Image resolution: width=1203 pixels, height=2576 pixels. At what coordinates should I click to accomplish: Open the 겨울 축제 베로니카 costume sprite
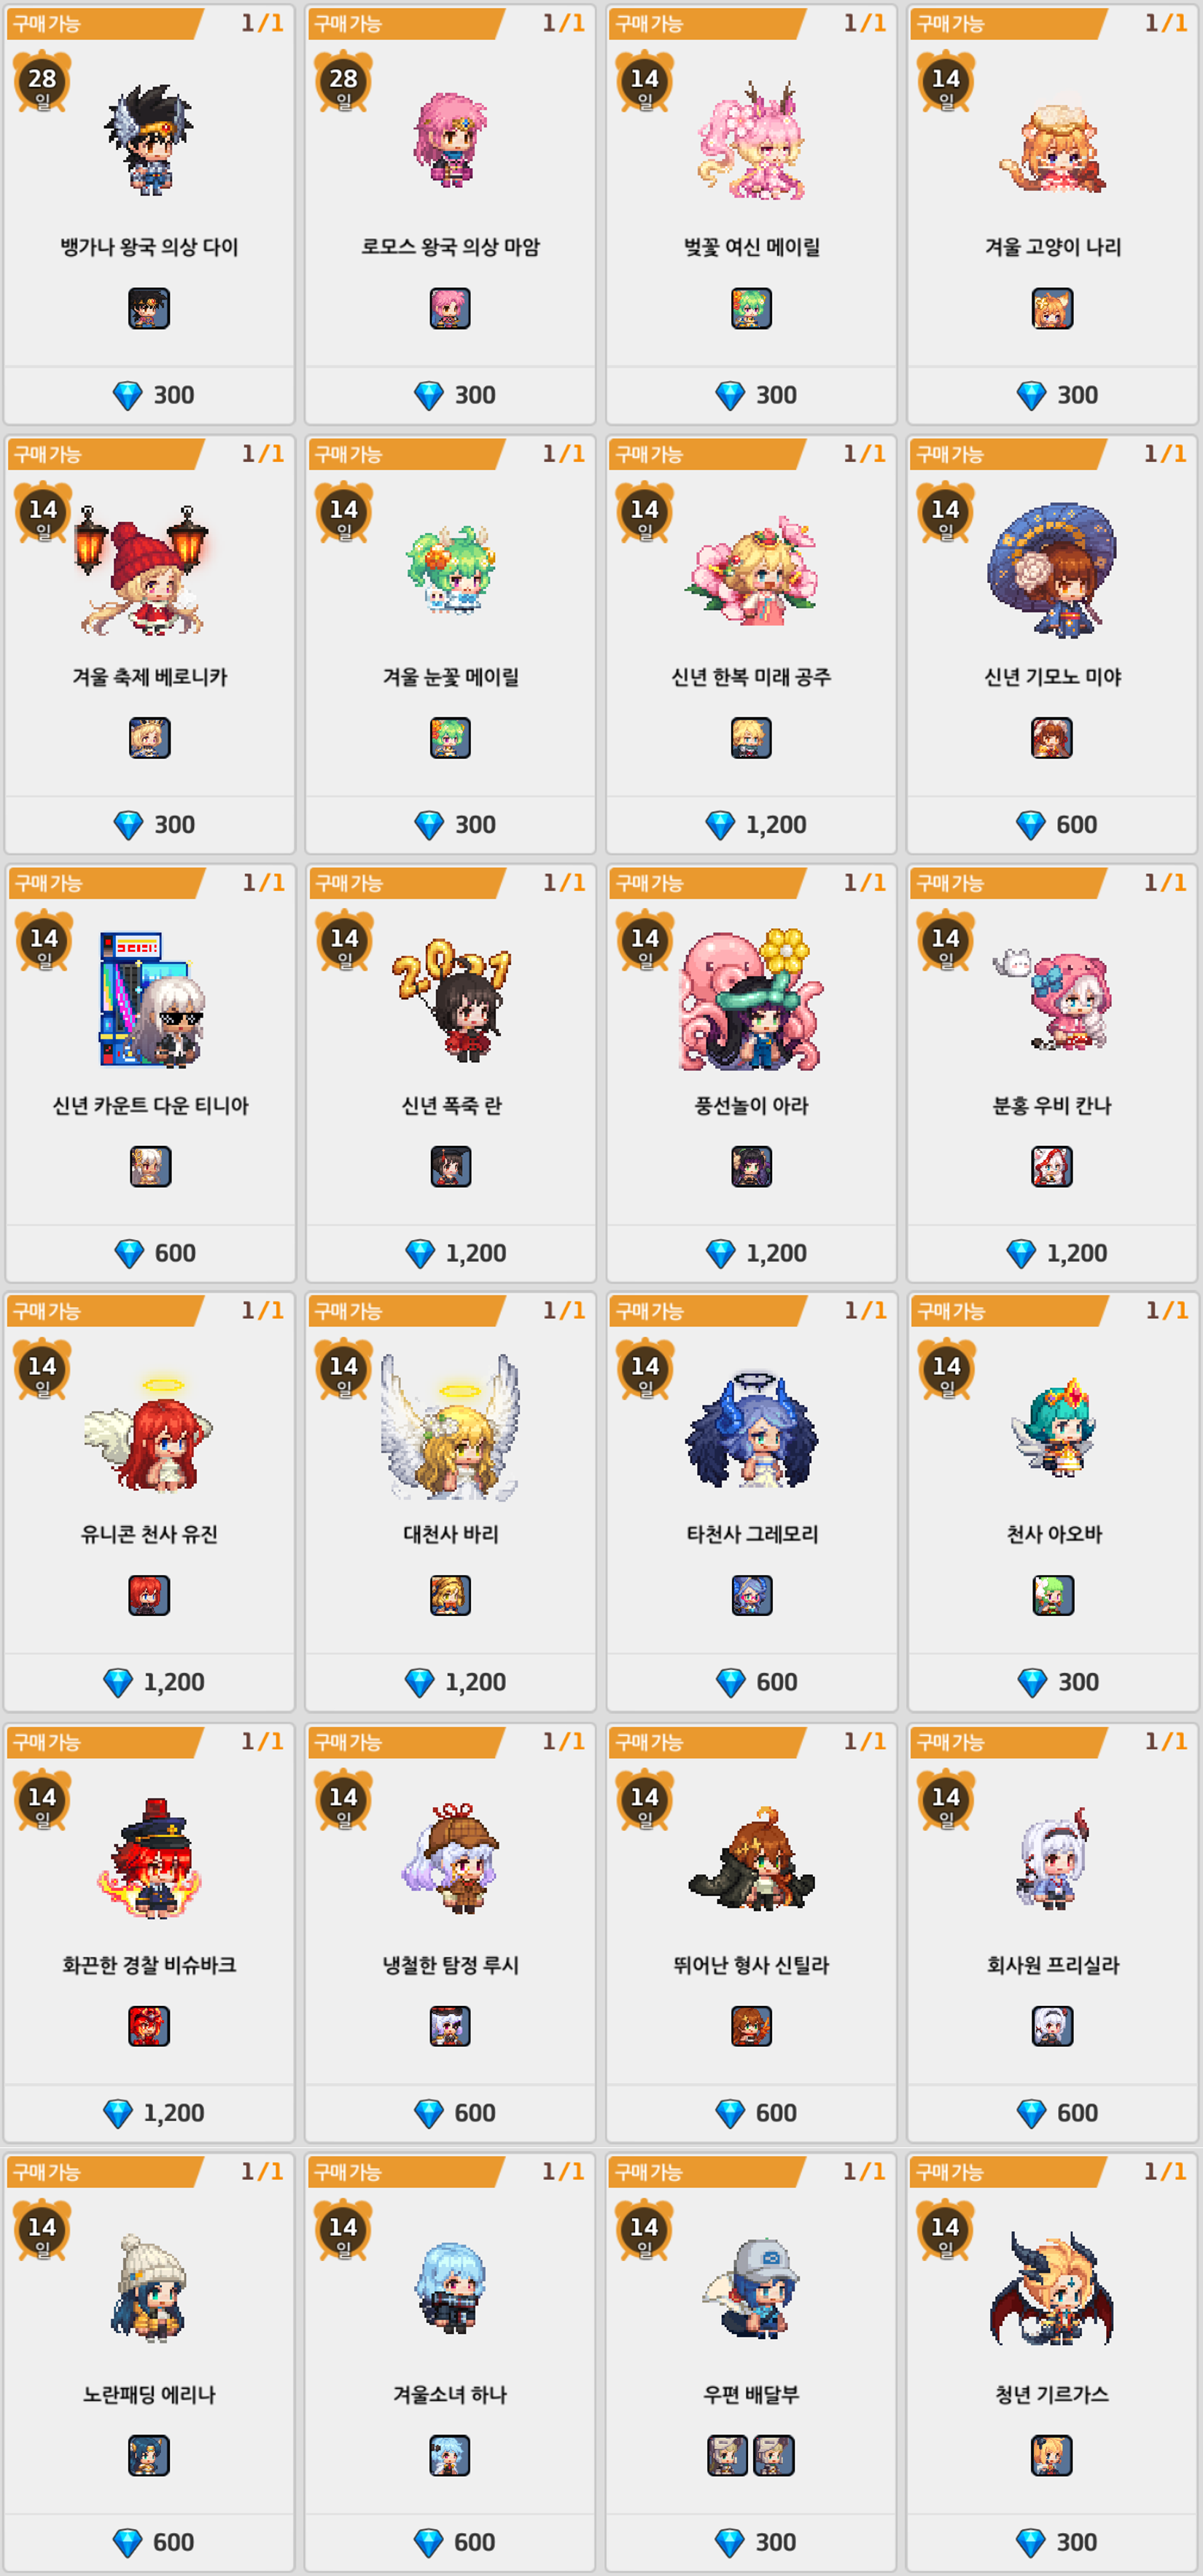(142, 570)
